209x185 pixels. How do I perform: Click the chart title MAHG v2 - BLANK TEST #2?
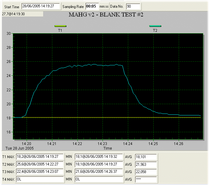106,15
